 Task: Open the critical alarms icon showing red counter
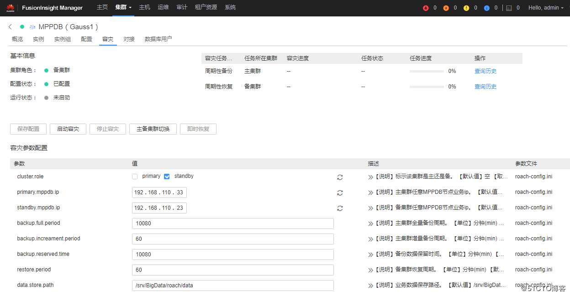click(425, 7)
